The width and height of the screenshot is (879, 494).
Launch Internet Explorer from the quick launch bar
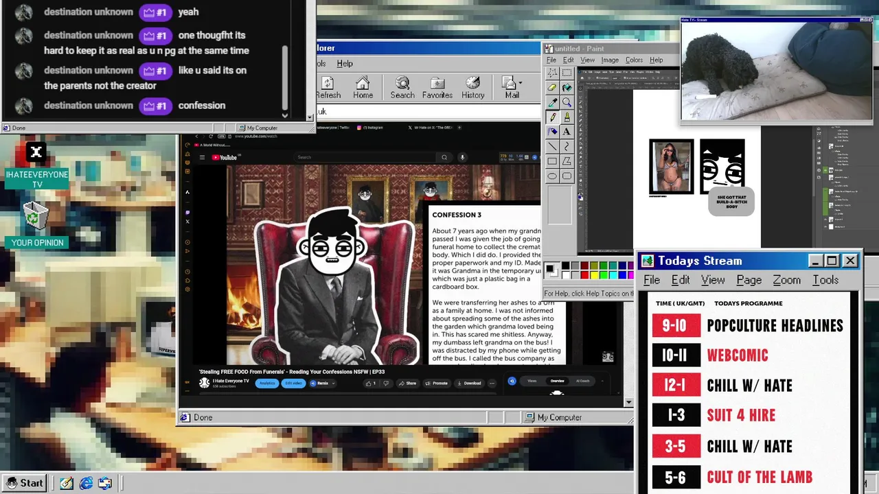pos(86,483)
